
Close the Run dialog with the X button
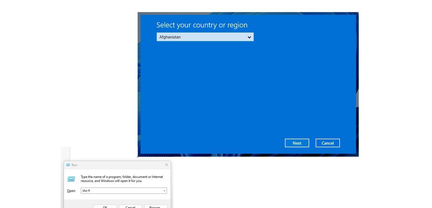coord(167,165)
